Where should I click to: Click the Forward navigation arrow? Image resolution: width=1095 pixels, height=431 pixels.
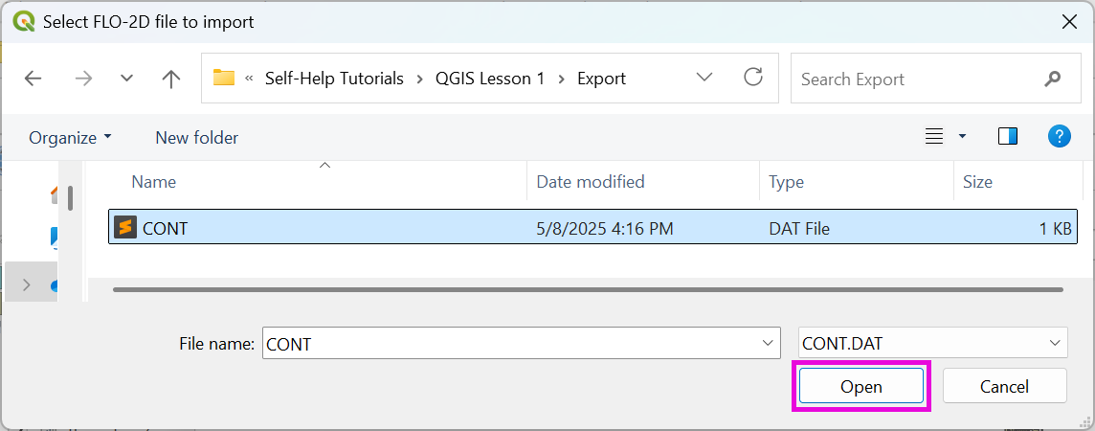[83, 79]
